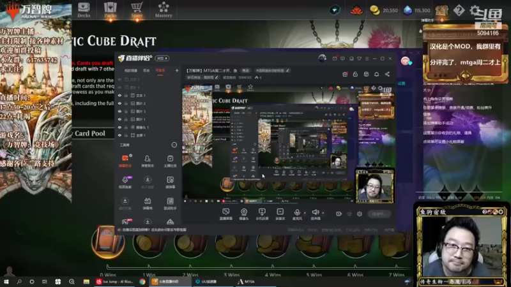Image resolution: width=511 pixels, height=287 pixels.
Task: Open the 弹幕秀 tool in the toolbox
Action: tap(148, 203)
